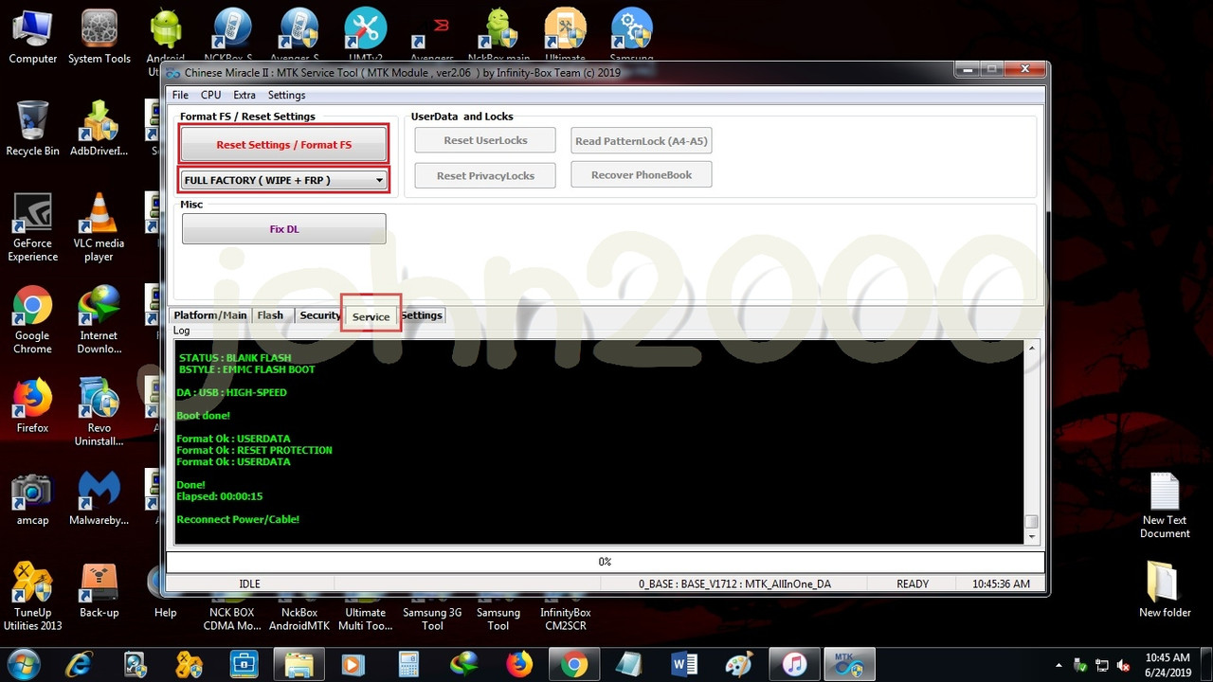Open AdbDriverInstaller desktop shortcut

(x=99, y=129)
